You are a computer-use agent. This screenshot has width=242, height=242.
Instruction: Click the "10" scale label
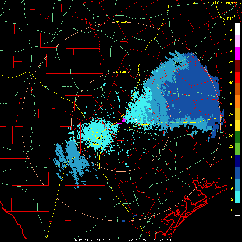[x=231, y=178]
